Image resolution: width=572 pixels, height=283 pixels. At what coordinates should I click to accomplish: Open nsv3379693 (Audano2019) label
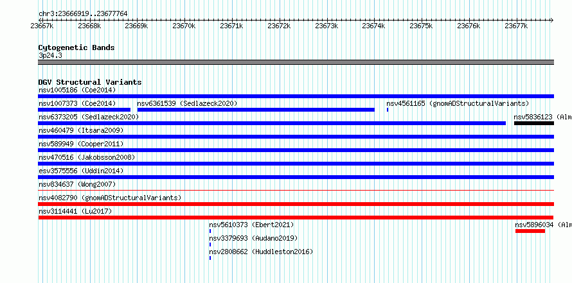coord(253,238)
